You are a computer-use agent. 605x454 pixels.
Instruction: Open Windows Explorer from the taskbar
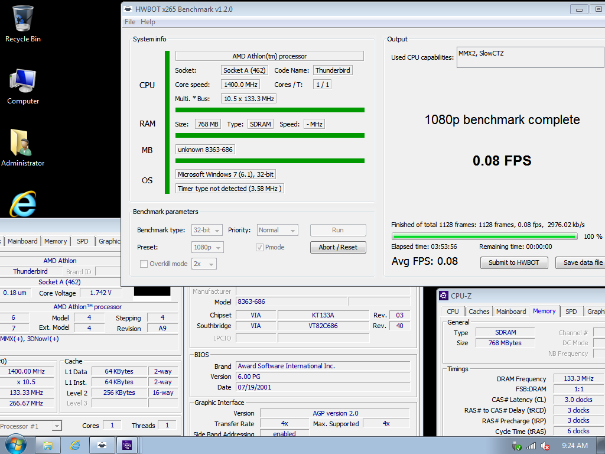click(x=48, y=446)
